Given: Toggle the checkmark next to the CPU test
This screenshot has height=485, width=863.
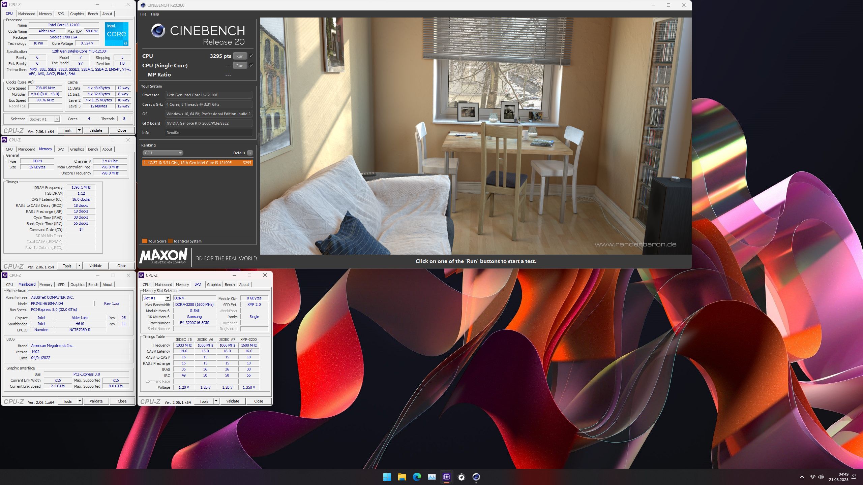Looking at the screenshot, I should tap(251, 56).
